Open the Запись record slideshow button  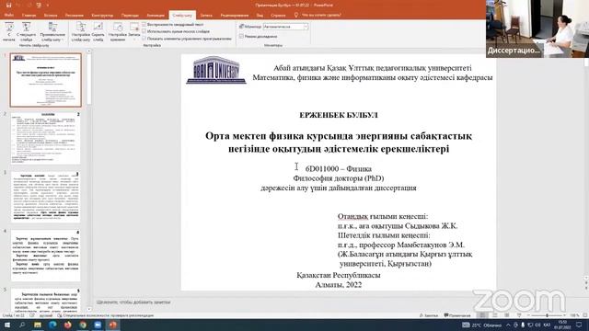134,30
